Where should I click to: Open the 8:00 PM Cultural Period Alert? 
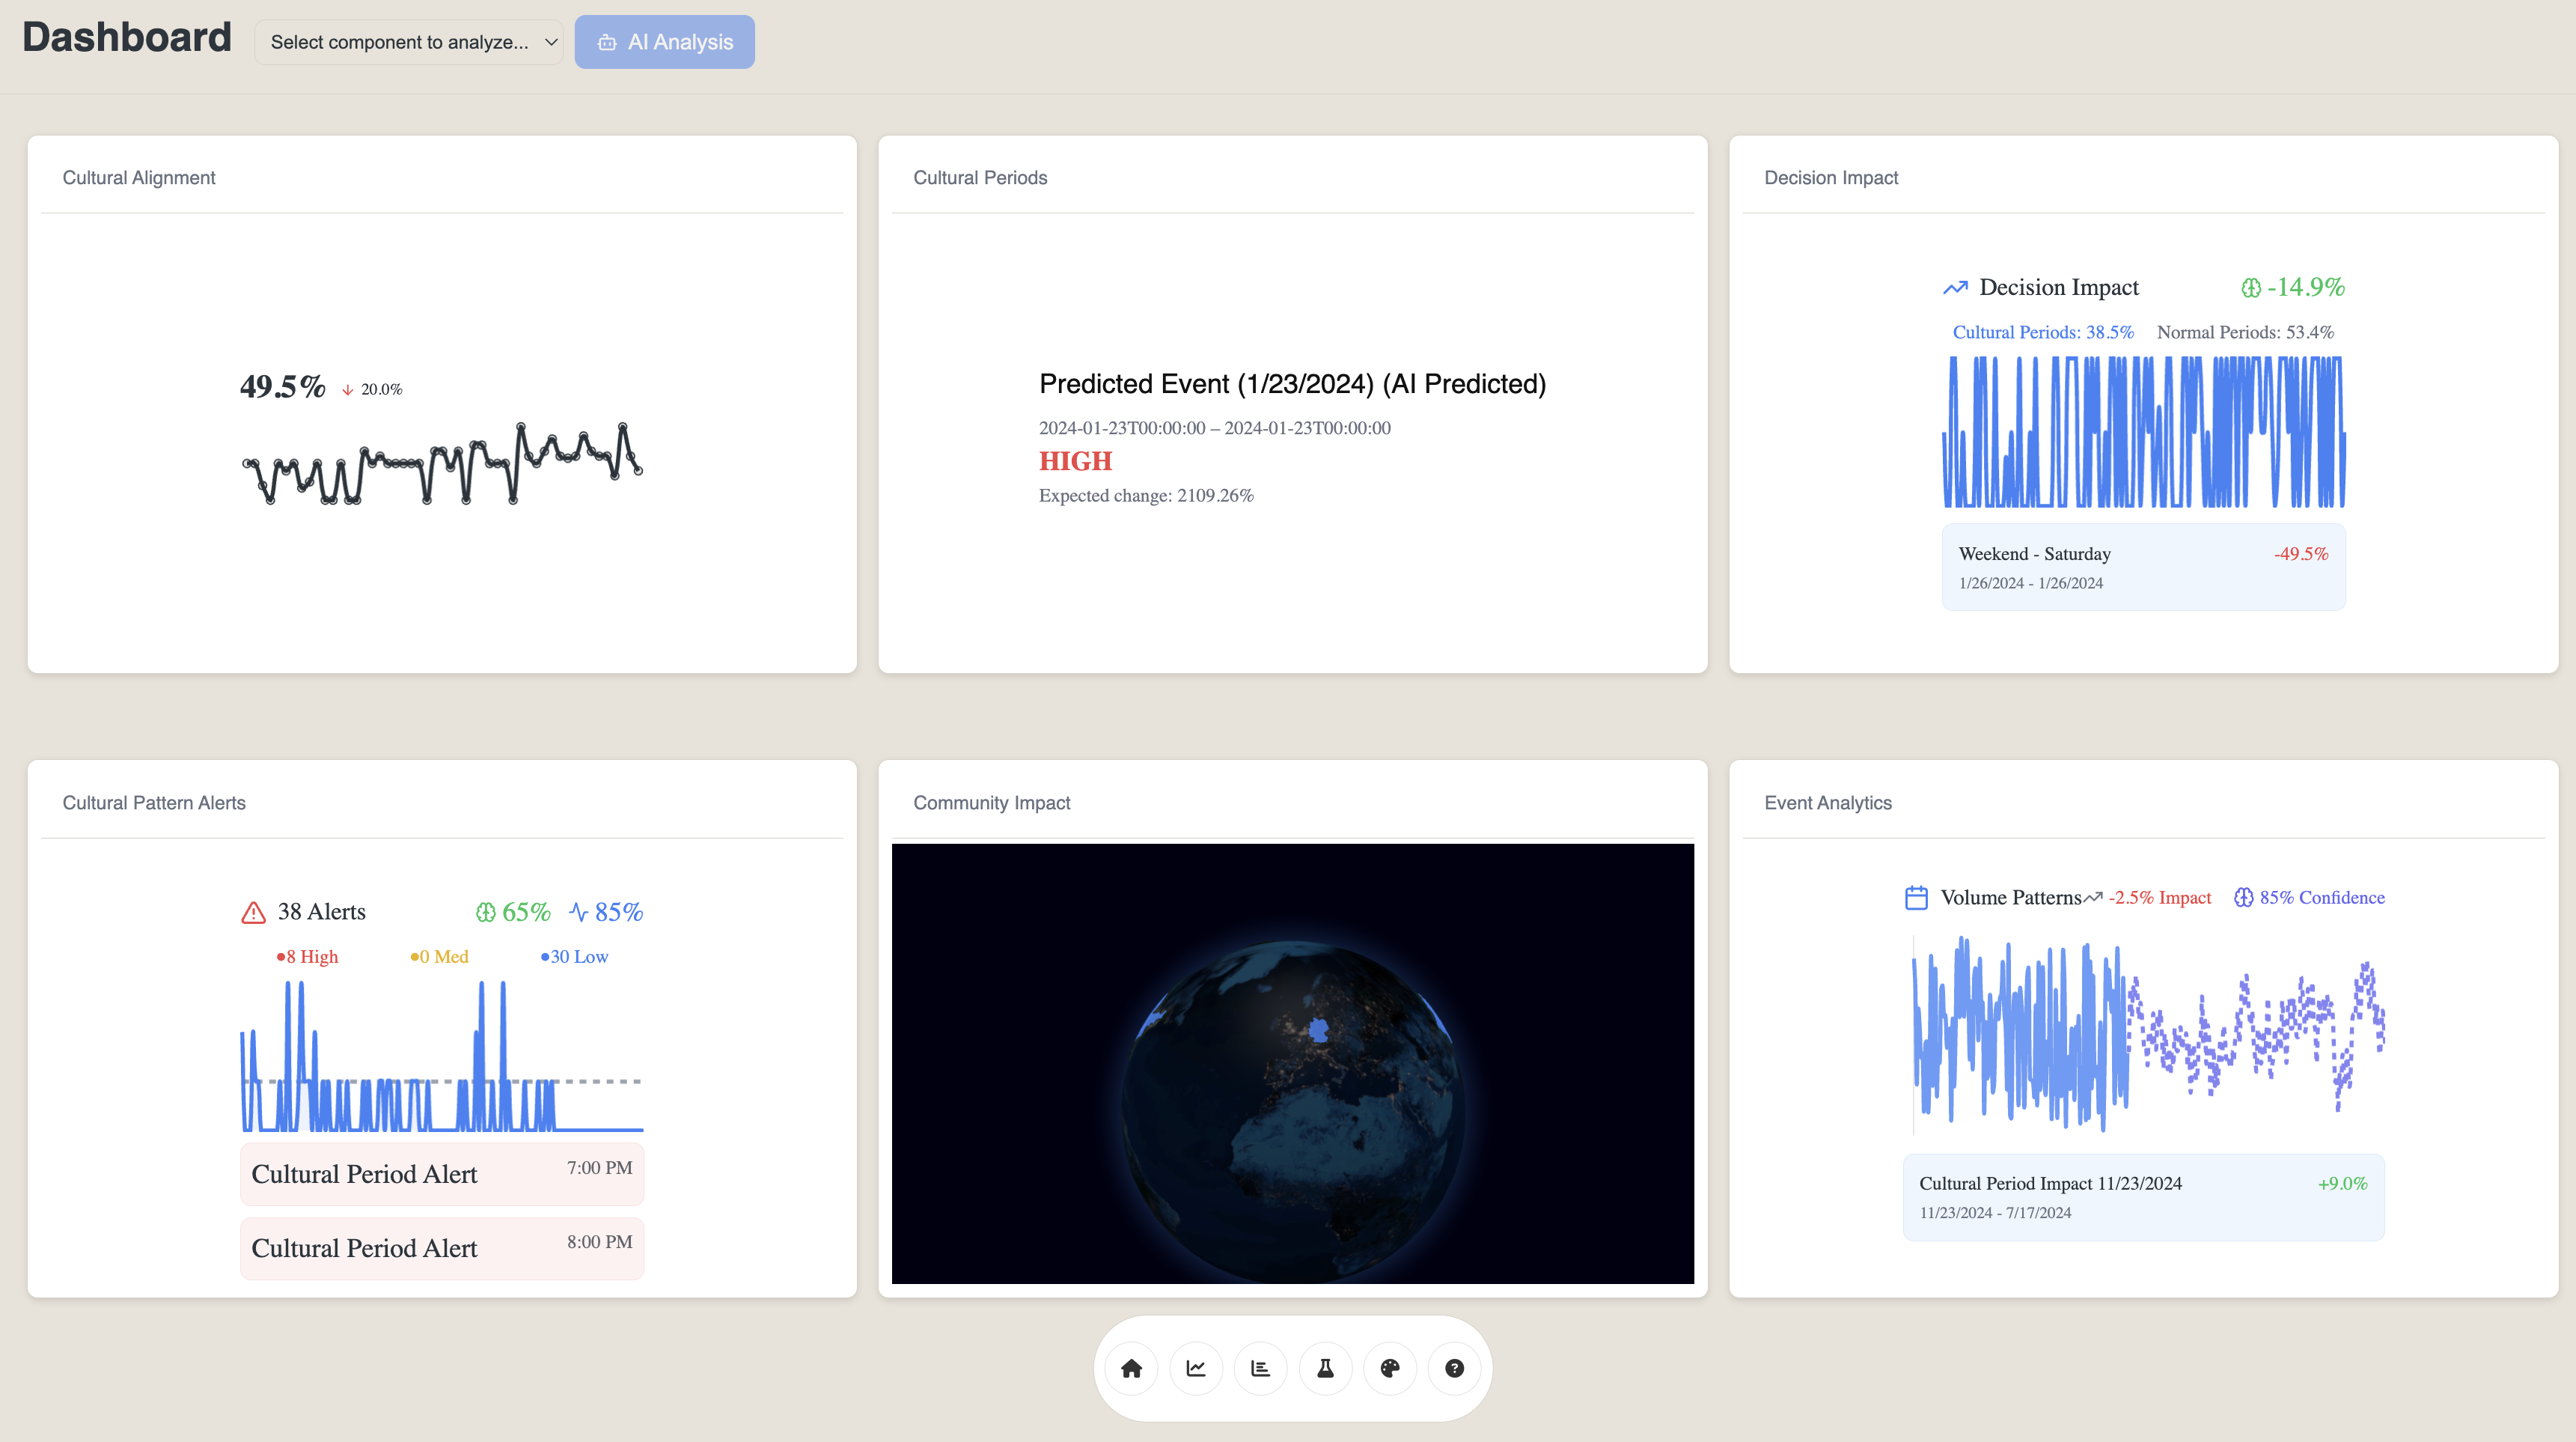click(x=442, y=1248)
